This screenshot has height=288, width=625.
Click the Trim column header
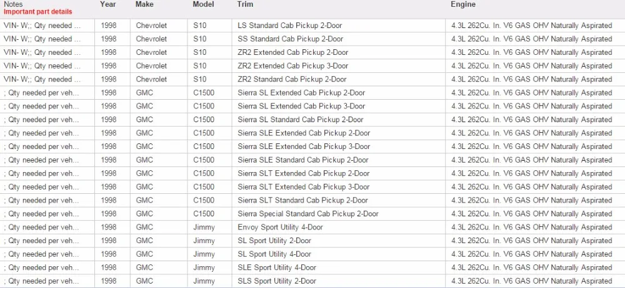pyautogui.click(x=245, y=4)
